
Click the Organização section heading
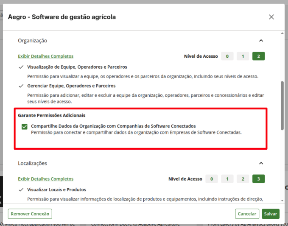tap(33, 41)
